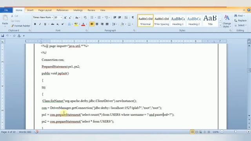Apply the Title style
The width and height of the screenshot is (251, 141).
[210, 21]
